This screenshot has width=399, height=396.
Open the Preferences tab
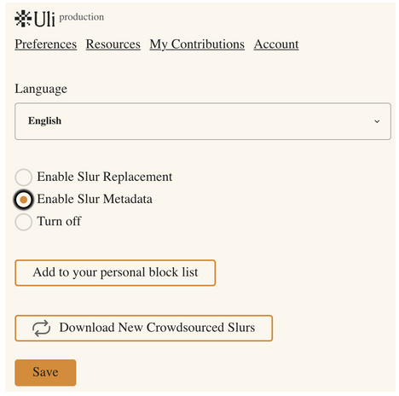click(x=46, y=44)
